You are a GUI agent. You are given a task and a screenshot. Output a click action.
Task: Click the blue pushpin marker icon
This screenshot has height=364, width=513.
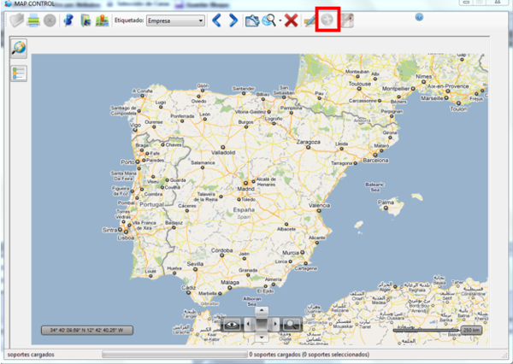click(x=70, y=20)
